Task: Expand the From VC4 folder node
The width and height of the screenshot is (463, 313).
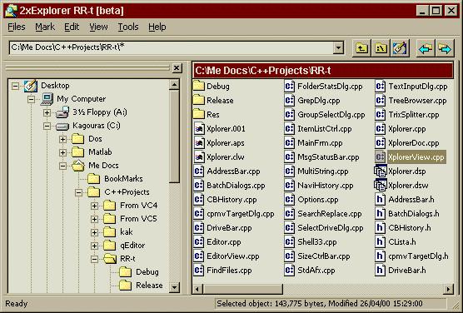Action: tap(94, 206)
